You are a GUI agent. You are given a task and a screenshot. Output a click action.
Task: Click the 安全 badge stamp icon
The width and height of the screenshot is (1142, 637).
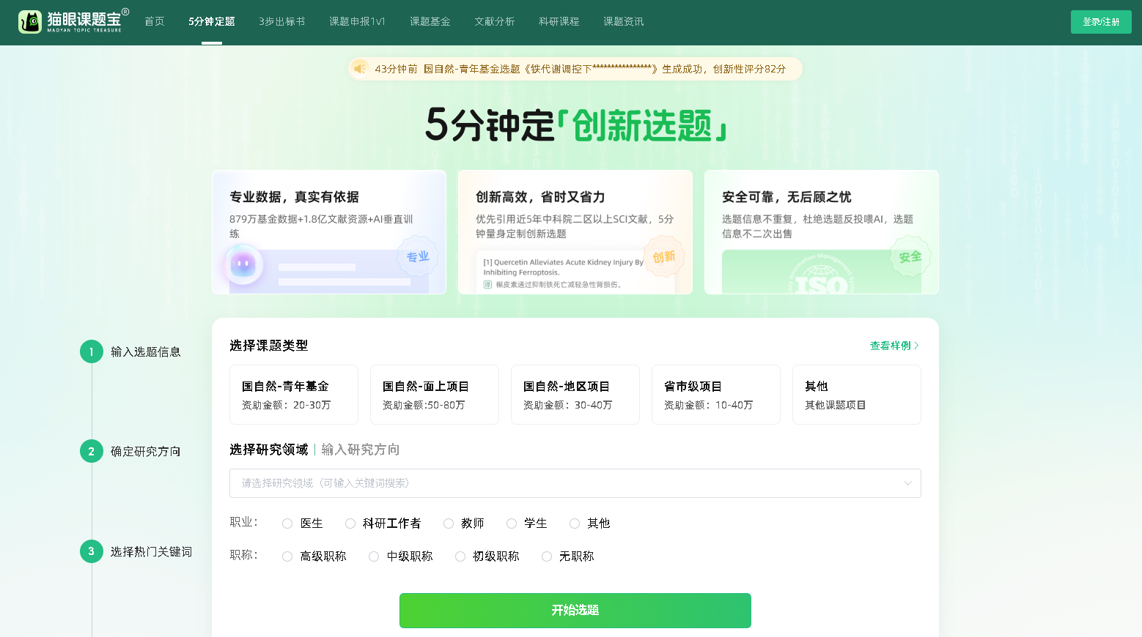(x=910, y=257)
